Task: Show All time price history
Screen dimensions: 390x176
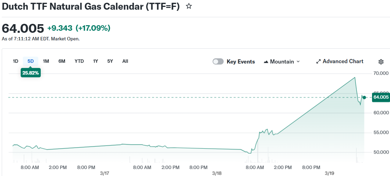Action: [125, 61]
